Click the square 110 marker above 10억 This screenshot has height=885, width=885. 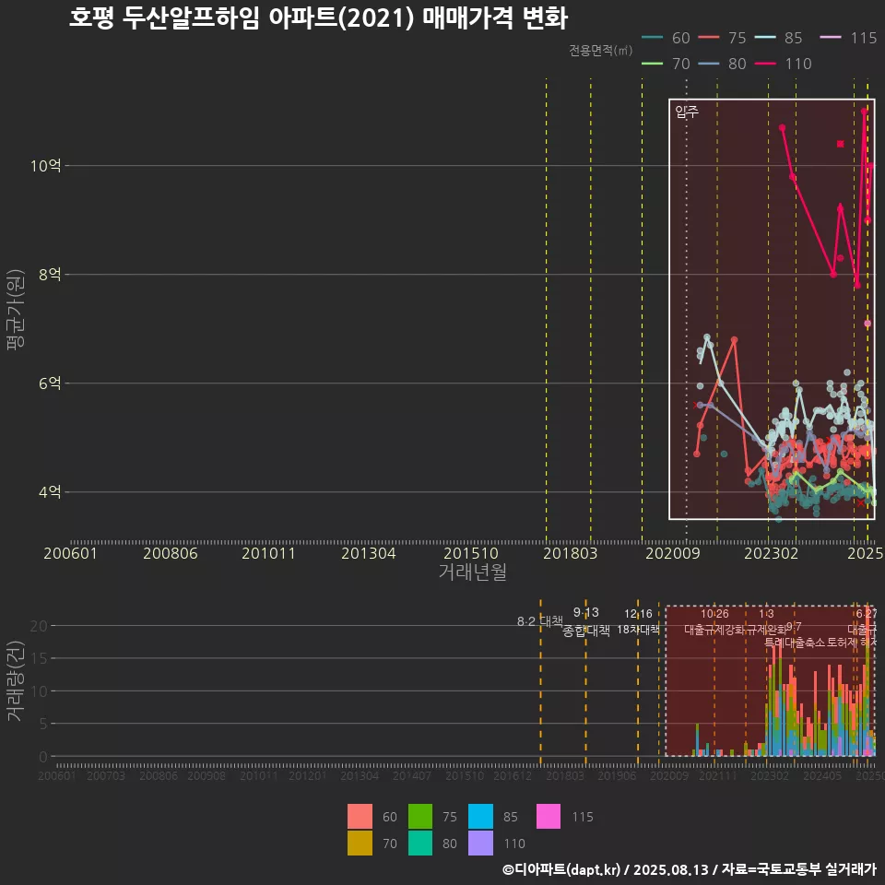coord(841,144)
